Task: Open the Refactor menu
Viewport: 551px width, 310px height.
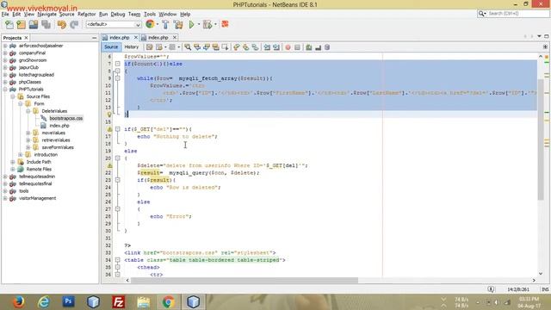Action: [86, 14]
